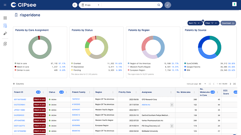241x135 pixels.
Task: Click the Patents by Source donut chart
Action: pyautogui.click(x=210, y=47)
